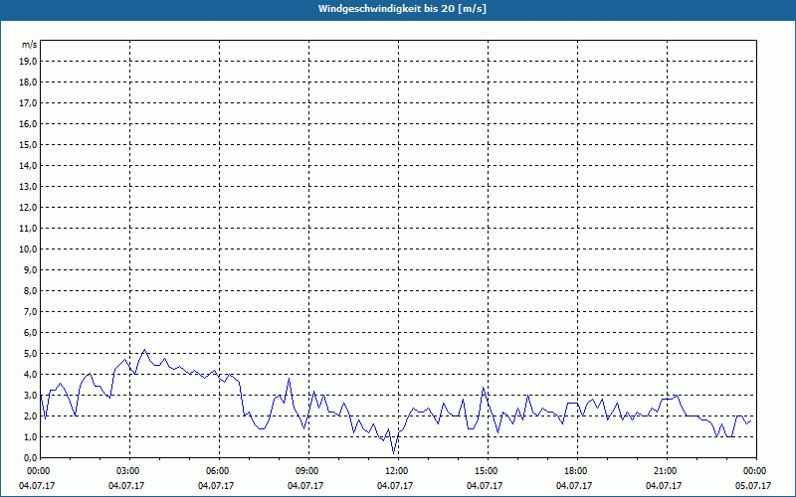Viewport: 796px width, 497px height.
Task: Click the 18,0 y-axis label
Action: click(x=28, y=83)
